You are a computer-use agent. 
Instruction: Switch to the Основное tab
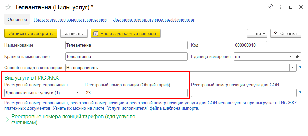pos(17,20)
